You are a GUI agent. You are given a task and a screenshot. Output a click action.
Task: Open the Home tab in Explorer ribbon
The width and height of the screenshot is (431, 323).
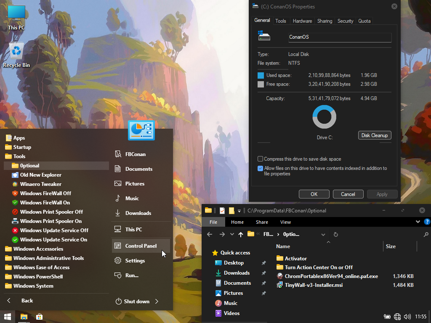click(x=237, y=222)
